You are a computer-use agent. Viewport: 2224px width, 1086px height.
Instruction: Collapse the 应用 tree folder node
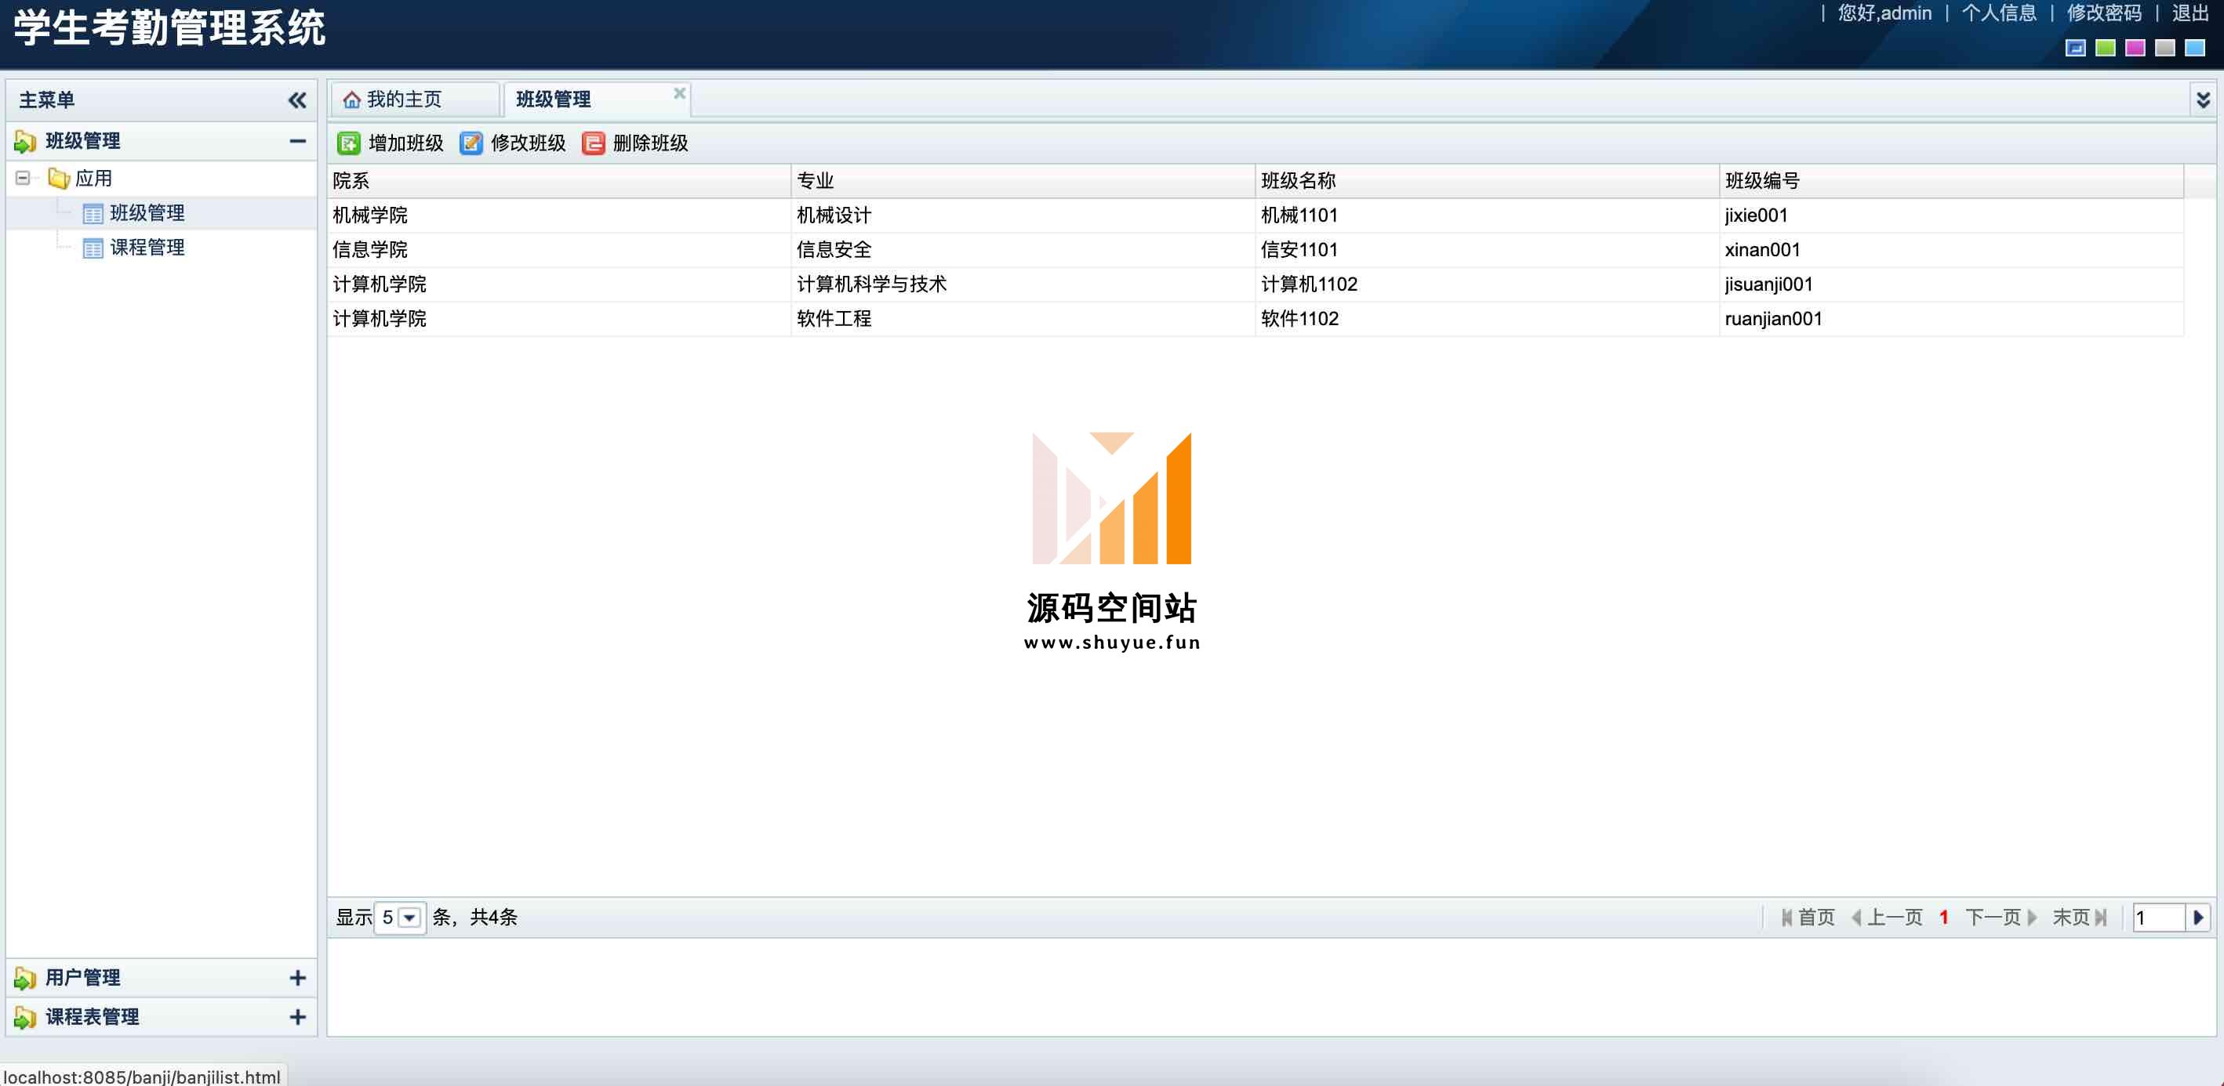(24, 179)
